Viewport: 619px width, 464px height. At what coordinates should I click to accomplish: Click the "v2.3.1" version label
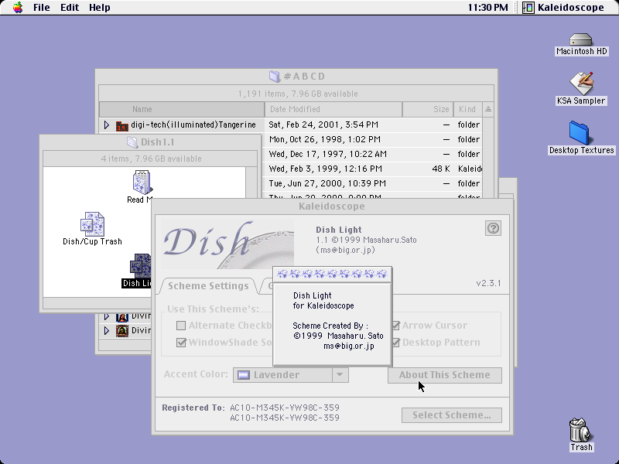[488, 283]
